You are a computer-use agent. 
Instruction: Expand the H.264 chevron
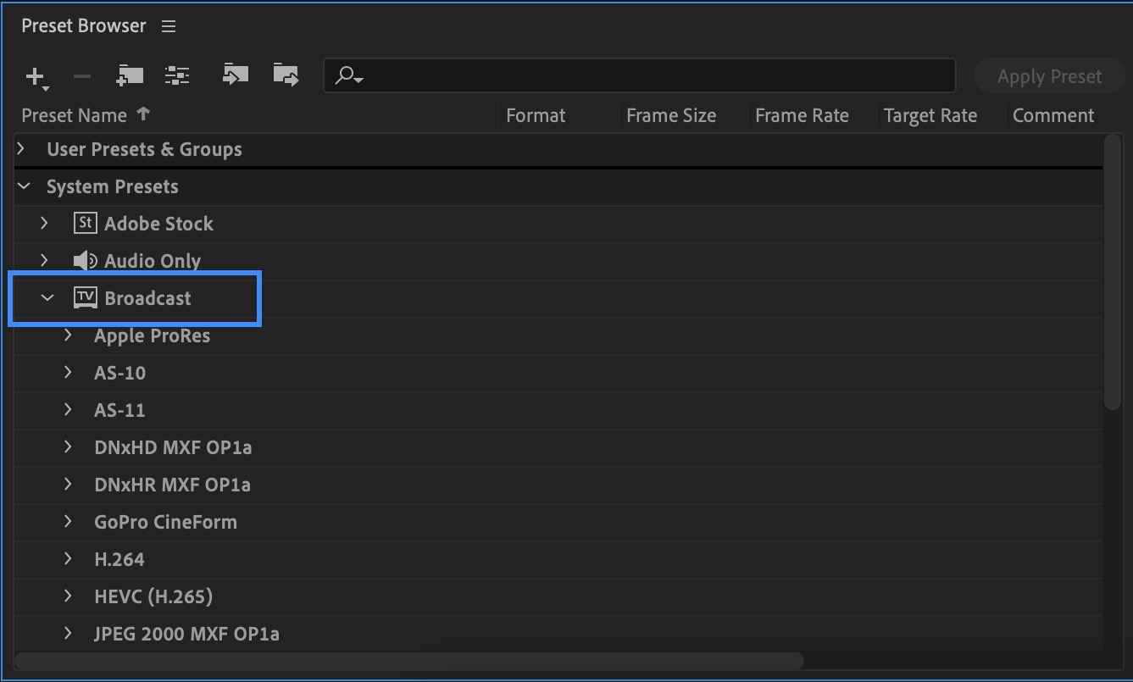tap(69, 559)
